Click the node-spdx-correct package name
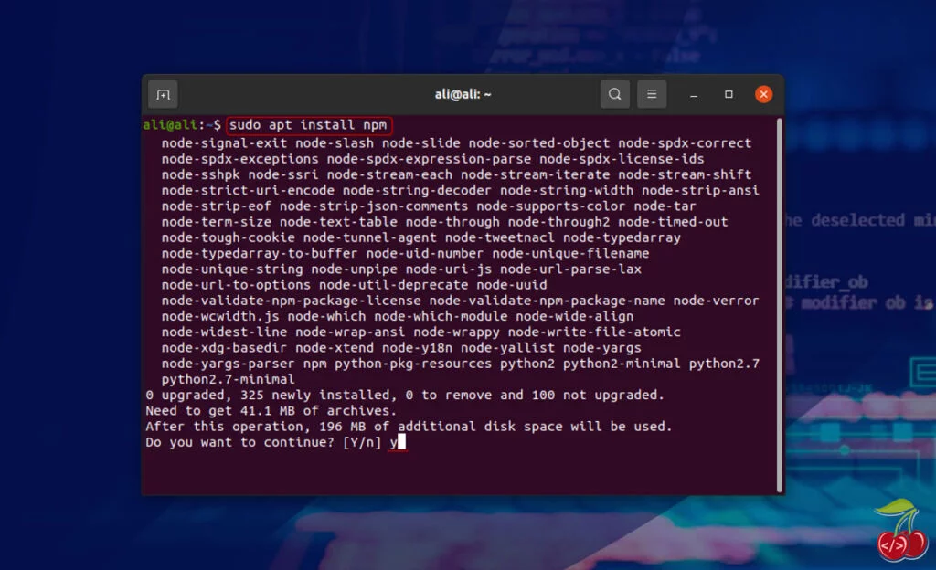The image size is (936, 570). pyautogui.click(x=685, y=143)
